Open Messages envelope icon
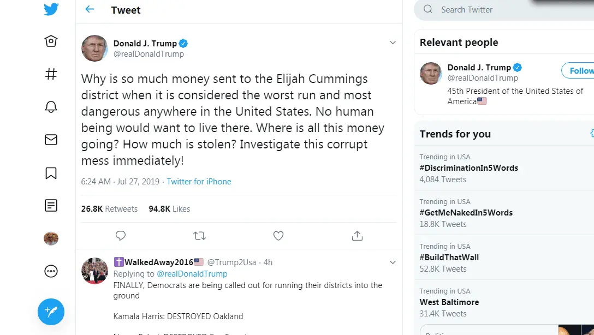 point(51,140)
